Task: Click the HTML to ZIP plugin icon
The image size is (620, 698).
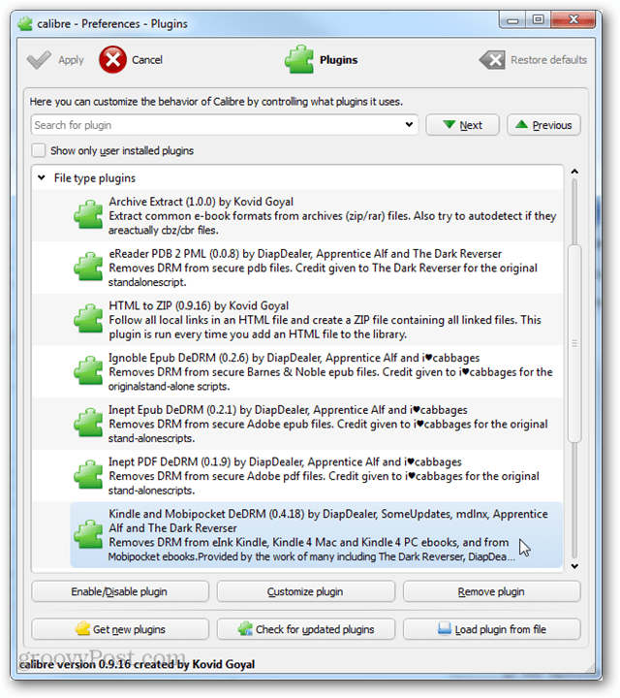Action: click(x=88, y=319)
